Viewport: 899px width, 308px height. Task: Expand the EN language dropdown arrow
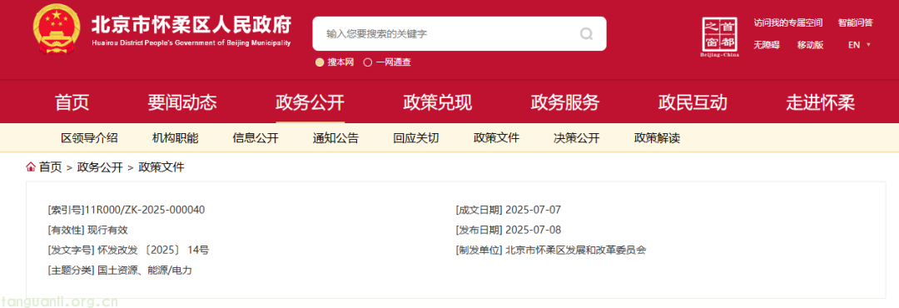click(x=868, y=45)
